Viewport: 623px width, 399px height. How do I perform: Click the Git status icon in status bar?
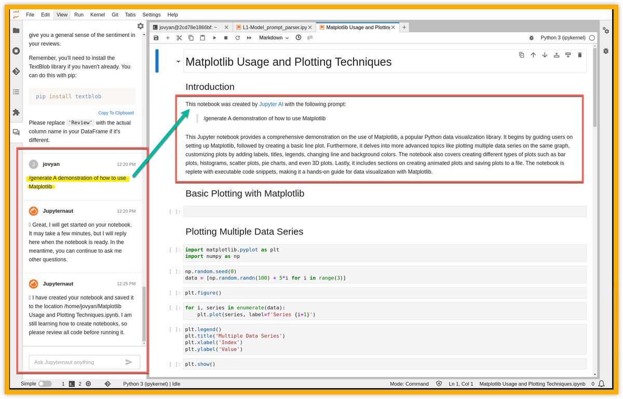pyautogui.click(x=107, y=384)
